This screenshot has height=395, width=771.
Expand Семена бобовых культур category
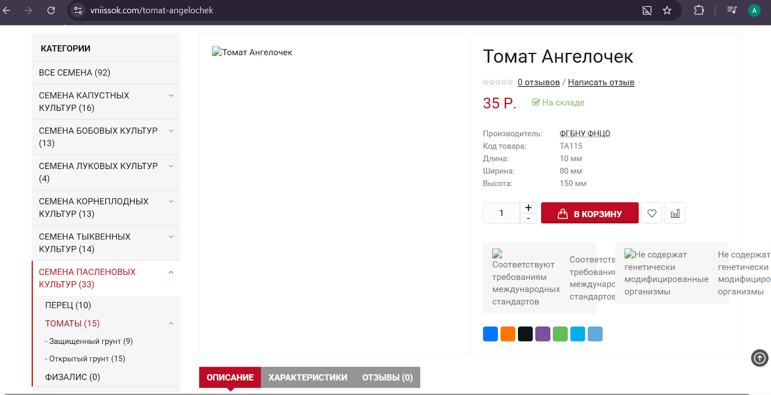pyautogui.click(x=171, y=131)
